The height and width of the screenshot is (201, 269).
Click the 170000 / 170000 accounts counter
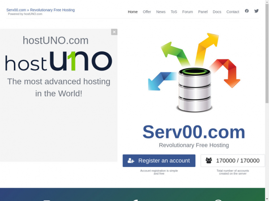pos(233,161)
